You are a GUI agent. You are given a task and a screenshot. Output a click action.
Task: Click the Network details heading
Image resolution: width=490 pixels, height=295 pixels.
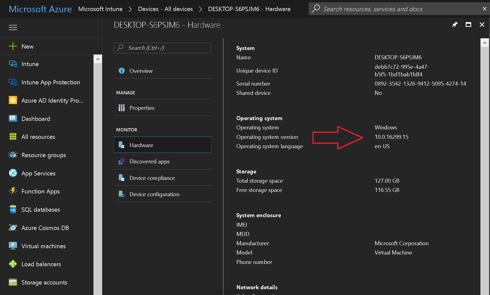click(x=257, y=287)
